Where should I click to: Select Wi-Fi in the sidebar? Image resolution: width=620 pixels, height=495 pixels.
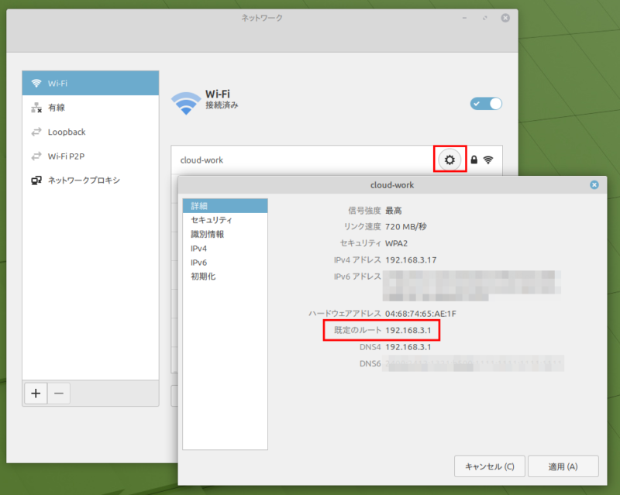pyautogui.click(x=91, y=84)
